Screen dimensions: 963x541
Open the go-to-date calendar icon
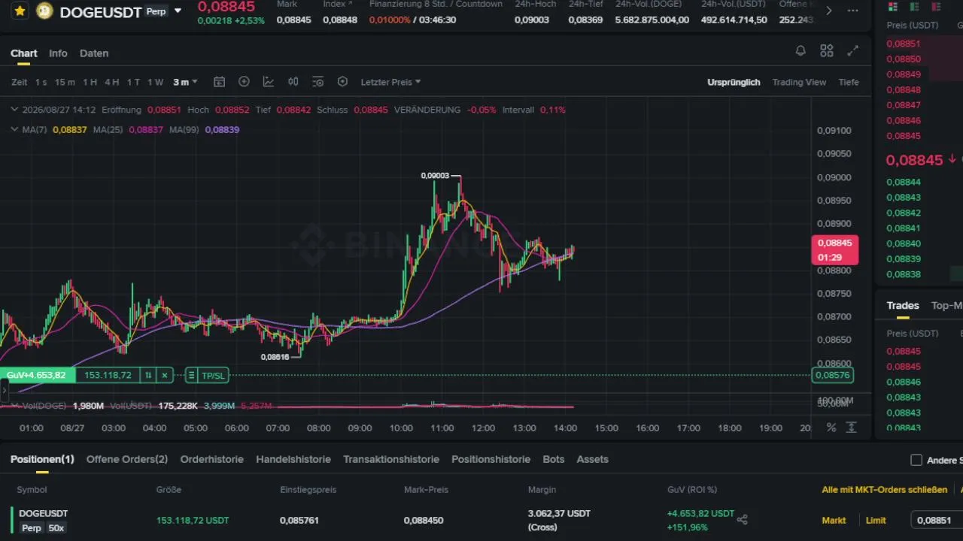click(219, 82)
